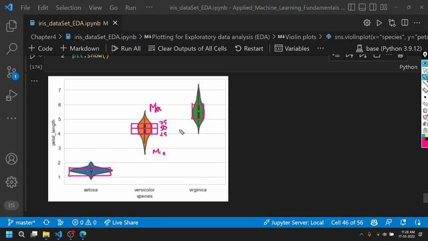
Task: Split the editor right
Action: (405, 23)
